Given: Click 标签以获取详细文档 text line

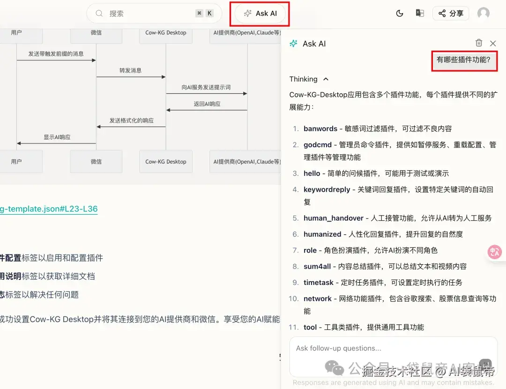Looking at the screenshot, I should (58, 277).
